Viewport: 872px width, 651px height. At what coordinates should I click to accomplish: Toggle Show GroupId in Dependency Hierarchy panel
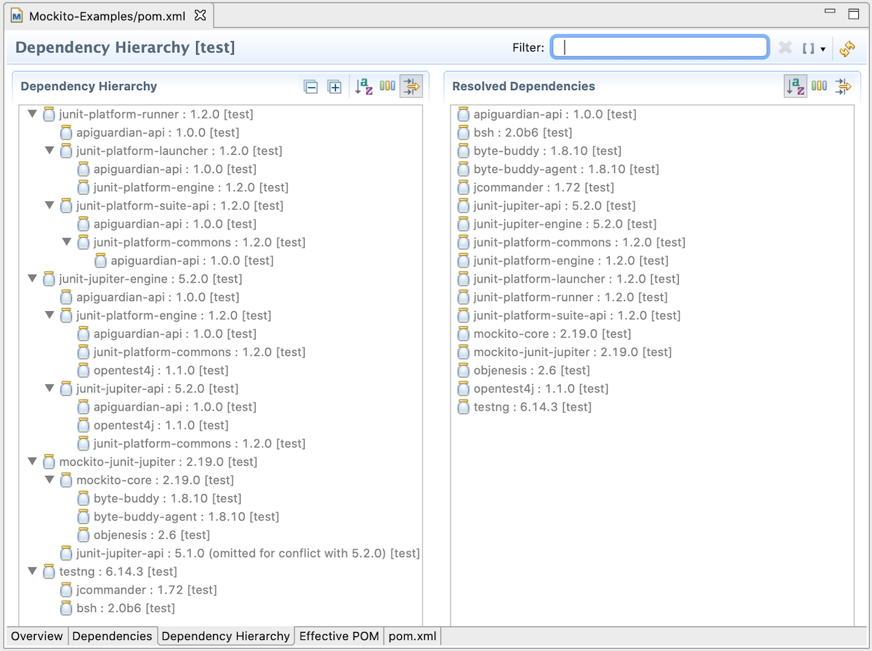[x=387, y=86]
